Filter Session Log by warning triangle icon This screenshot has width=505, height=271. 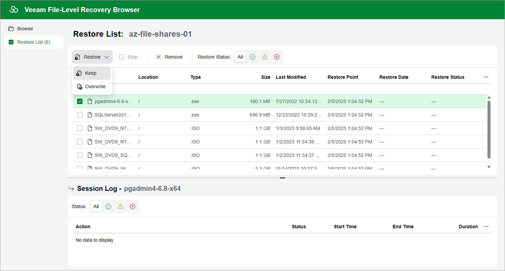pyautogui.click(x=121, y=206)
